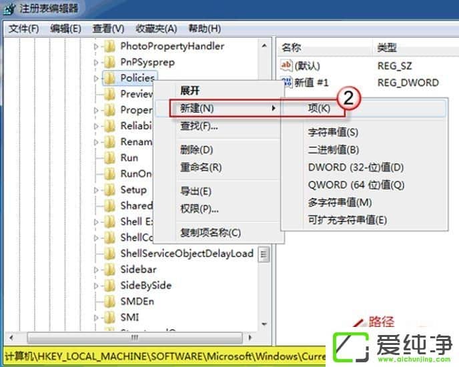Click the PnPSysprep folder icon
Viewport: 459px width, 367px height.
pyautogui.click(x=110, y=62)
